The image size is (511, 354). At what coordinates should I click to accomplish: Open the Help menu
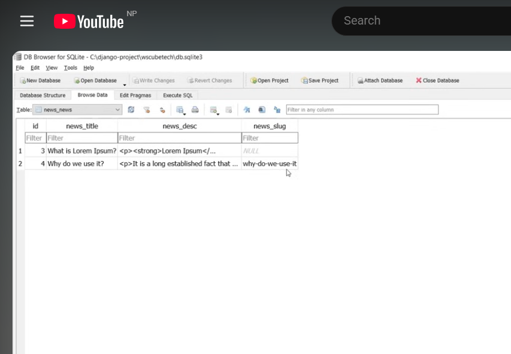[88, 68]
